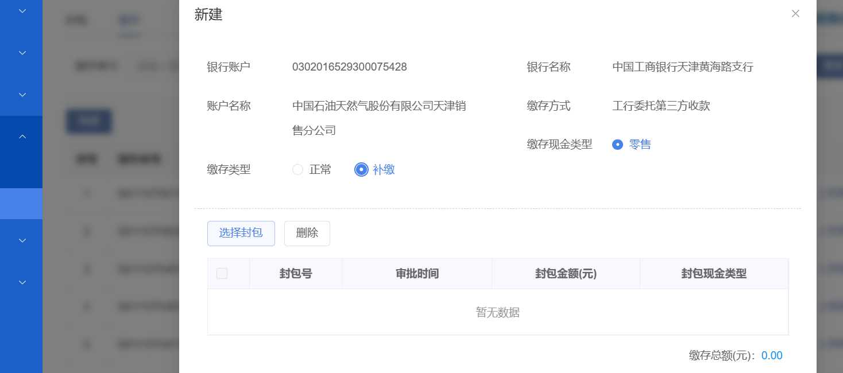Expand the second sidebar chevron from top
843x373 pixels.
(22, 53)
